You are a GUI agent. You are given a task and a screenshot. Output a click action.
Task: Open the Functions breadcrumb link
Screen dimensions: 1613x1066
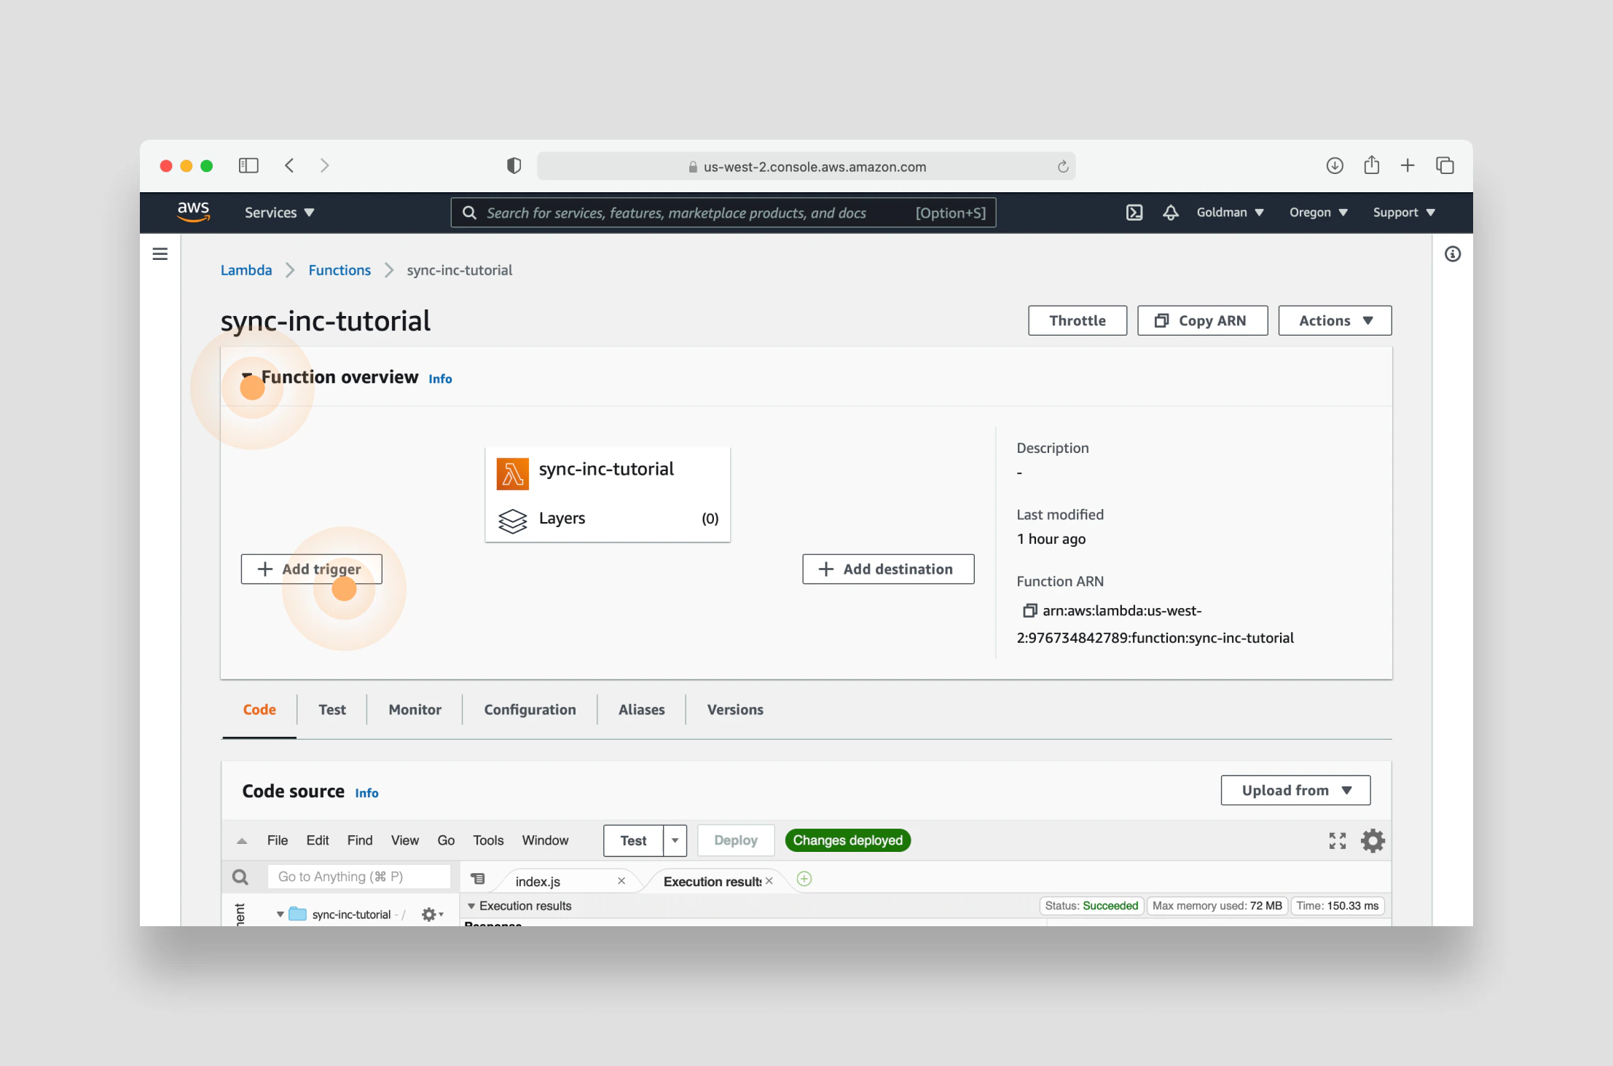tap(340, 270)
